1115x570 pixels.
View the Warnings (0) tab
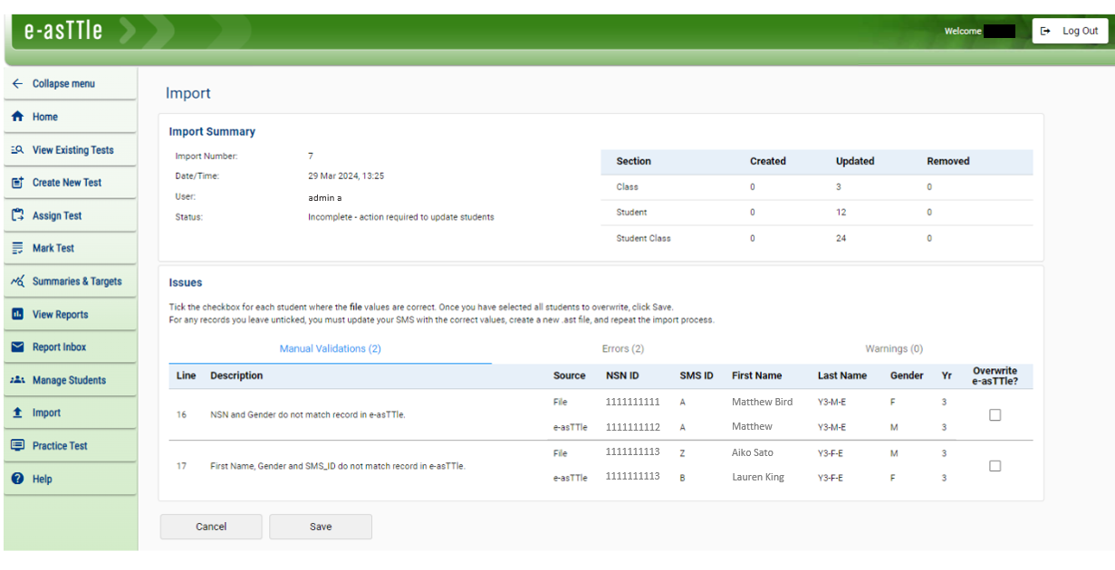click(894, 348)
